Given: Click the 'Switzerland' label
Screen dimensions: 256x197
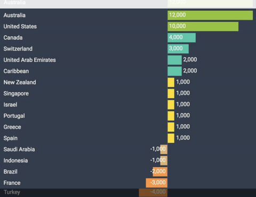Looking at the screenshot, I should click(18, 49).
